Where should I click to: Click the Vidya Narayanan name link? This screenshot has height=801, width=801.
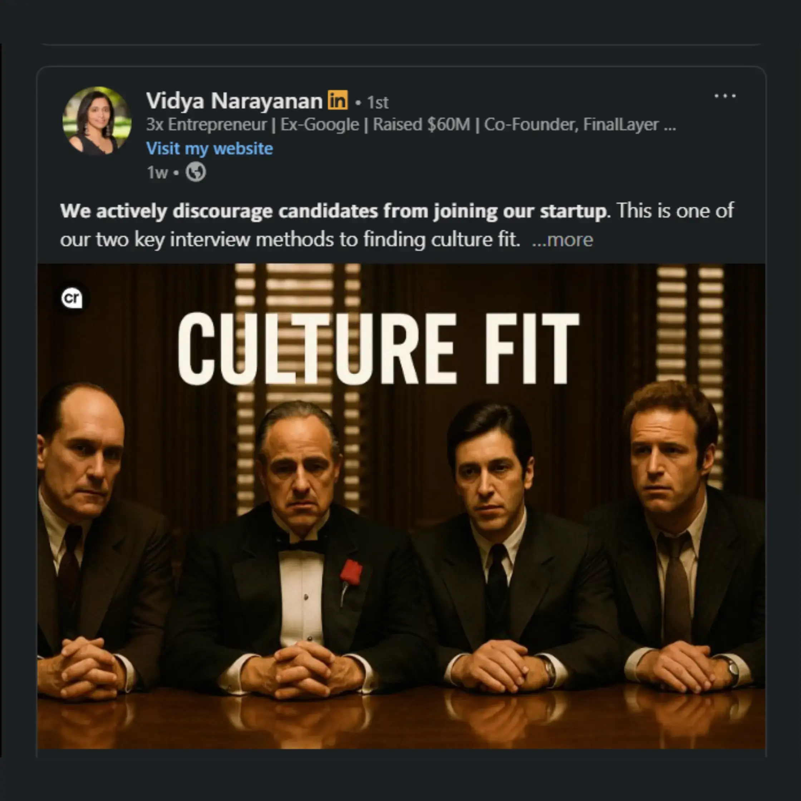click(x=234, y=101)
